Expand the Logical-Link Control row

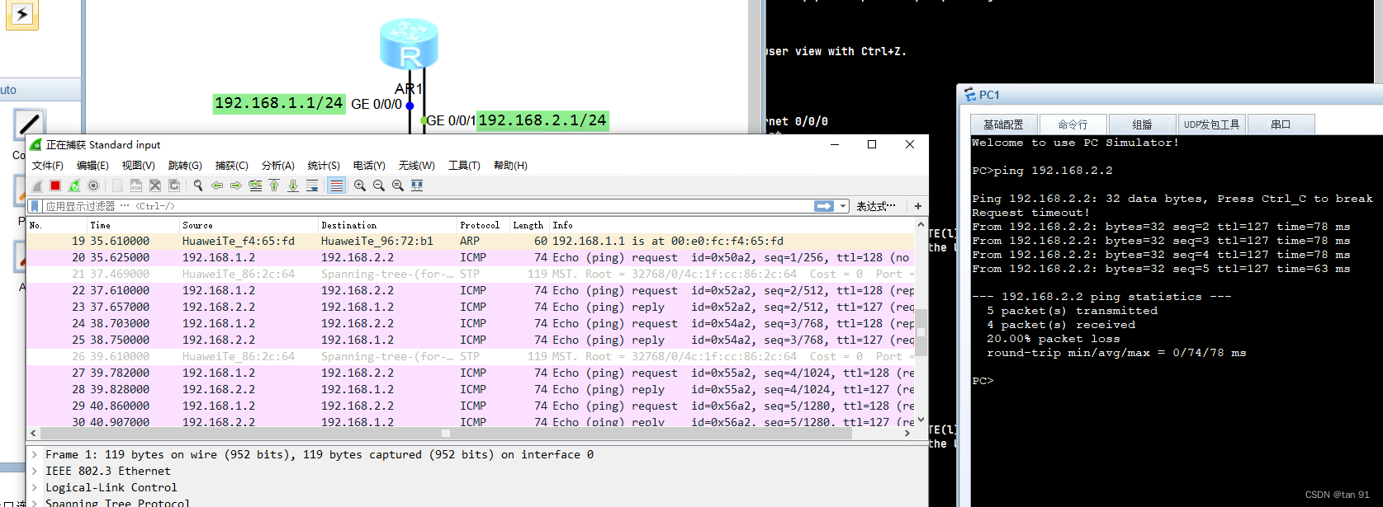(35, 487)
